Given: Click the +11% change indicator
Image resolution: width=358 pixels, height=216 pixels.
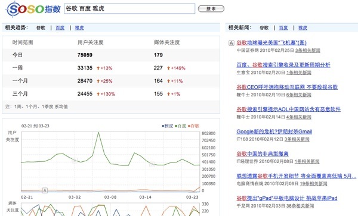Looking at the screenshot, I should point(175,81).
